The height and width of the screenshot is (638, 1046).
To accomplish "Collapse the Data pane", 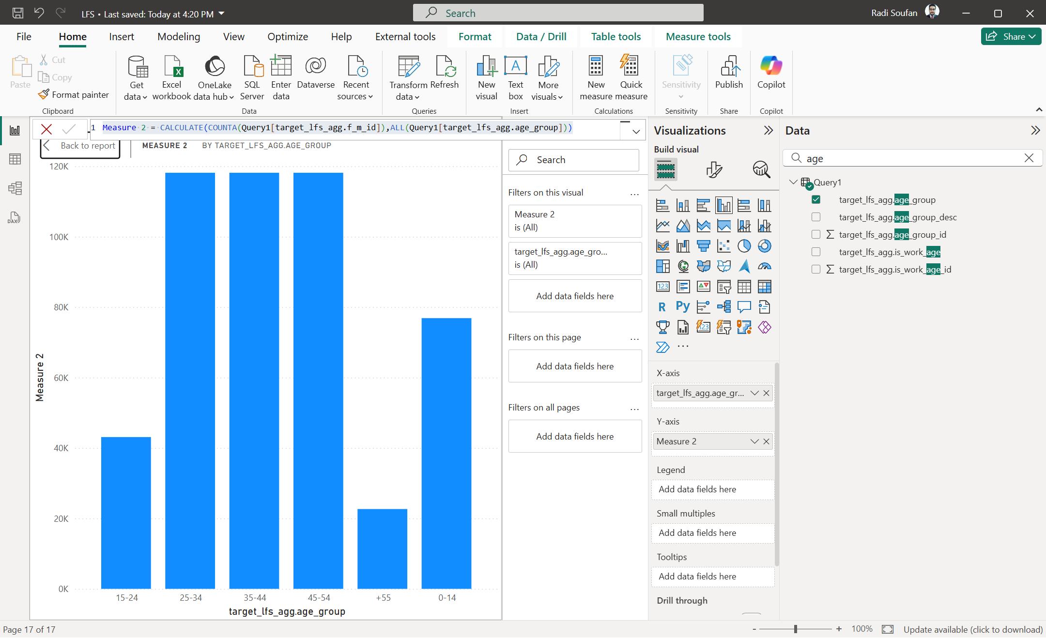I will [x=1035, y=130].
